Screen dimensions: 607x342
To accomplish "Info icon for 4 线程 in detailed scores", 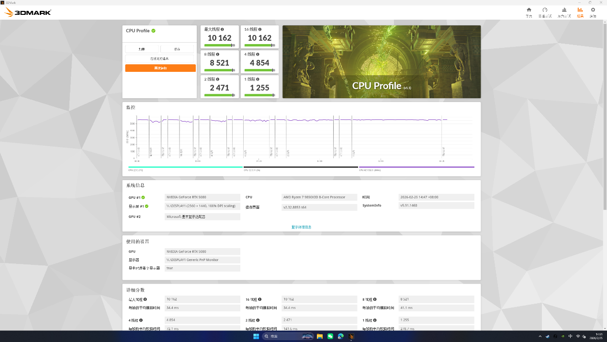I will tap(141, 320).
